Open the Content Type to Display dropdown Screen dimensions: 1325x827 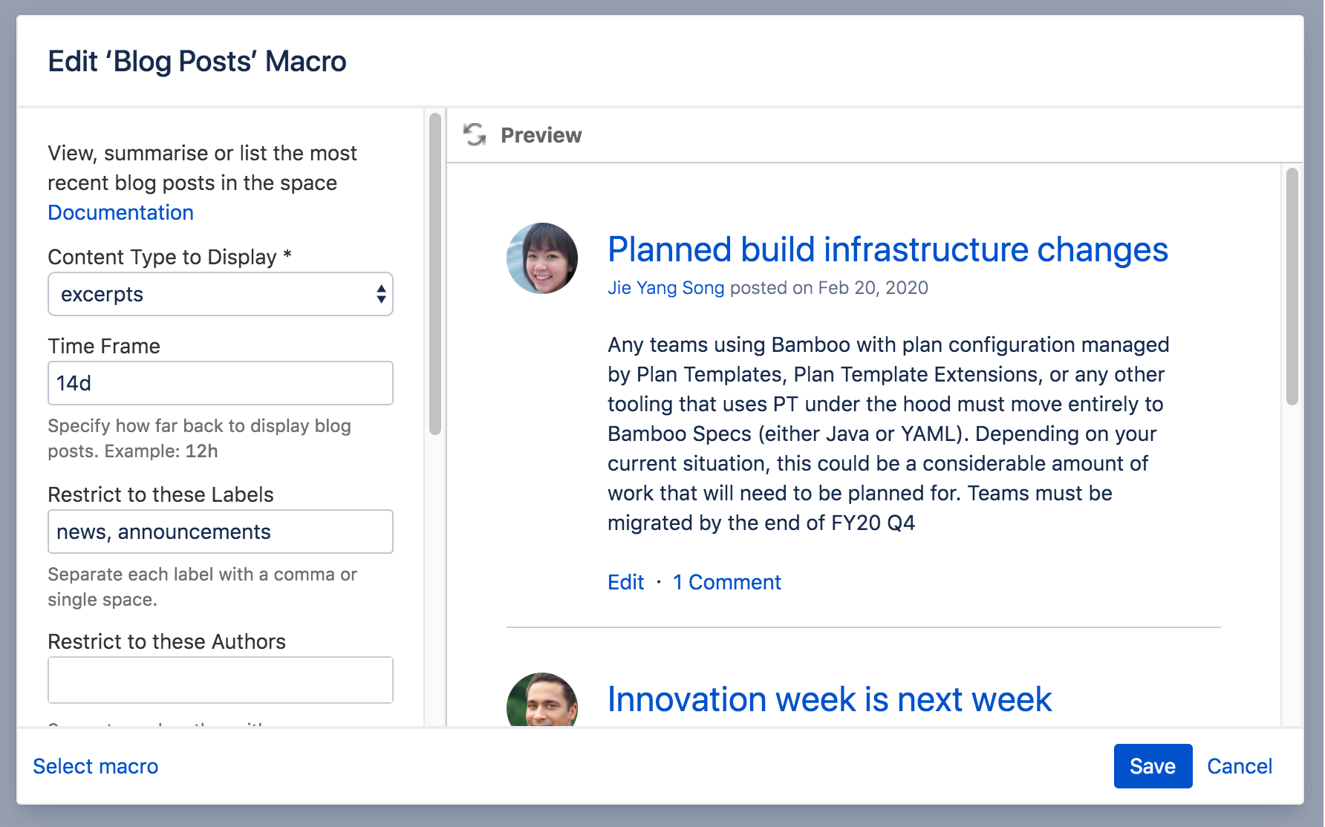pyautogui.click(x=220, y=294)
